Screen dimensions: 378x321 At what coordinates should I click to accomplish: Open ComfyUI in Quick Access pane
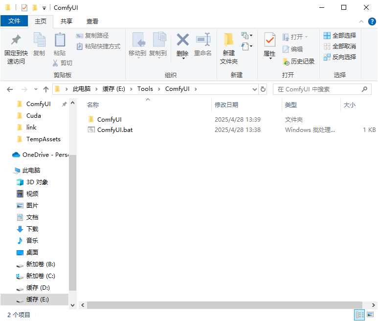[x=38, y=104]
